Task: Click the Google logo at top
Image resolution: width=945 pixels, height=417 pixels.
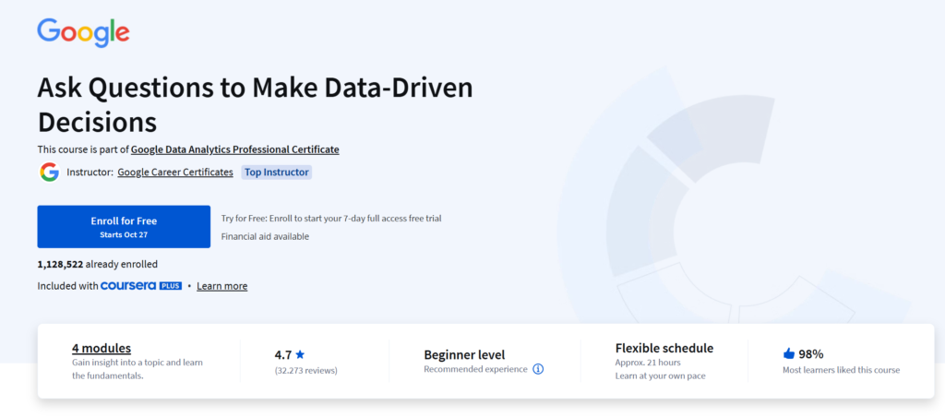Action: tap(83, 34)
